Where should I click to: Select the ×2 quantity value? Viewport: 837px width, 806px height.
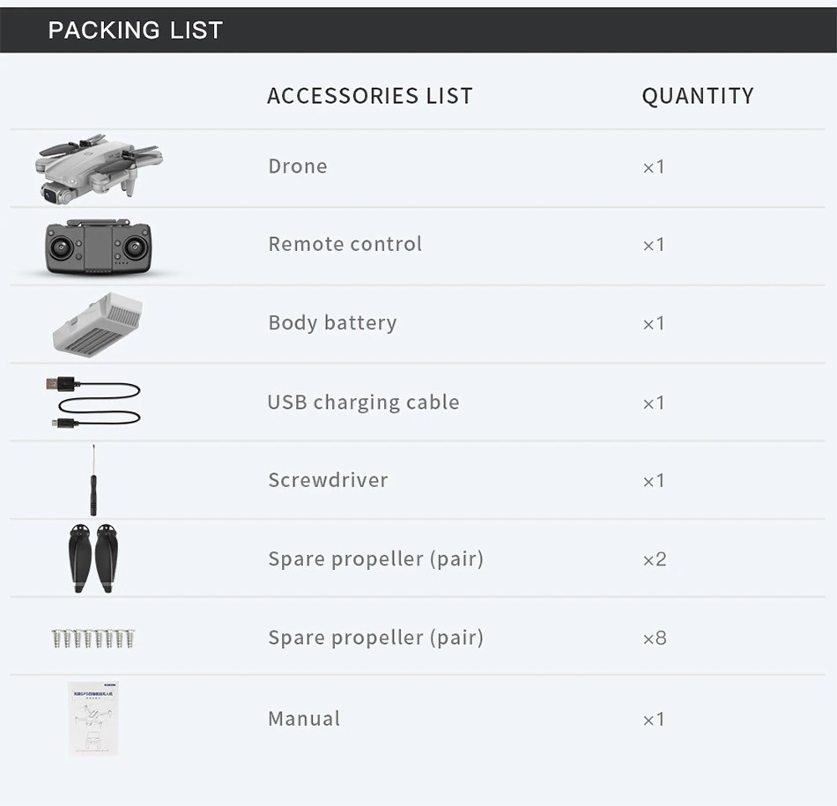tap(655, 559)
